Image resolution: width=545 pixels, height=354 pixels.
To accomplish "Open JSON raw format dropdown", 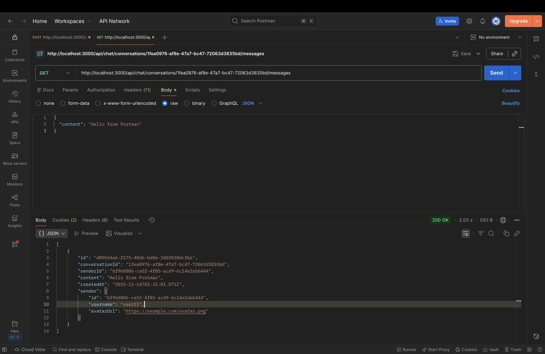I will coord(252,103).
